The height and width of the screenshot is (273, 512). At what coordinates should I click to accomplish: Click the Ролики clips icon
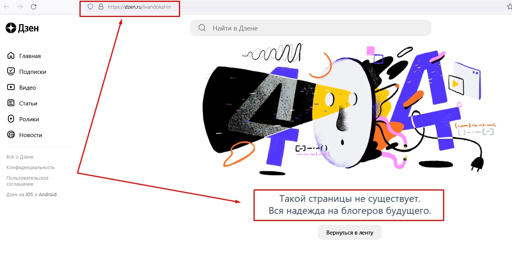click(x=11, y=119)
